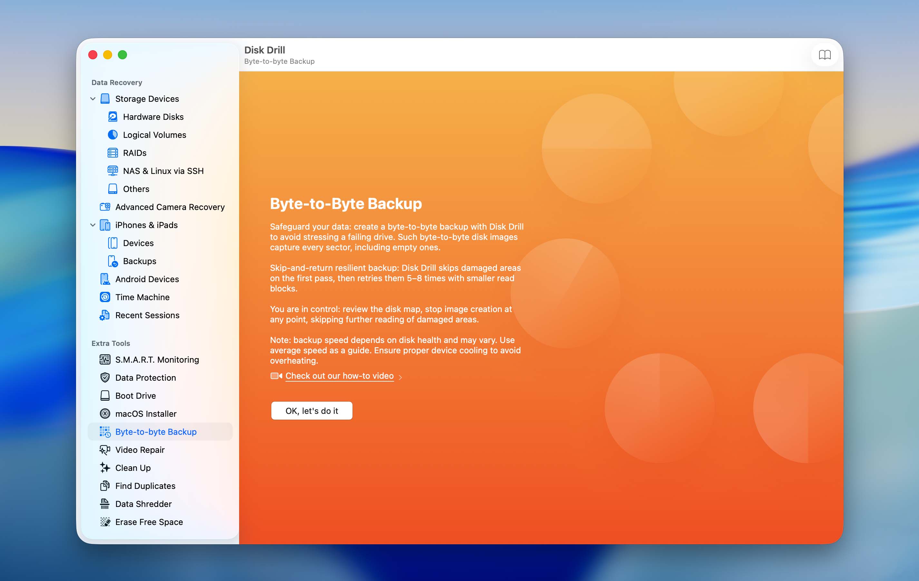Click the Time Machine clock icon
Viewport: 919px width, 581px height.
(105, 297)
